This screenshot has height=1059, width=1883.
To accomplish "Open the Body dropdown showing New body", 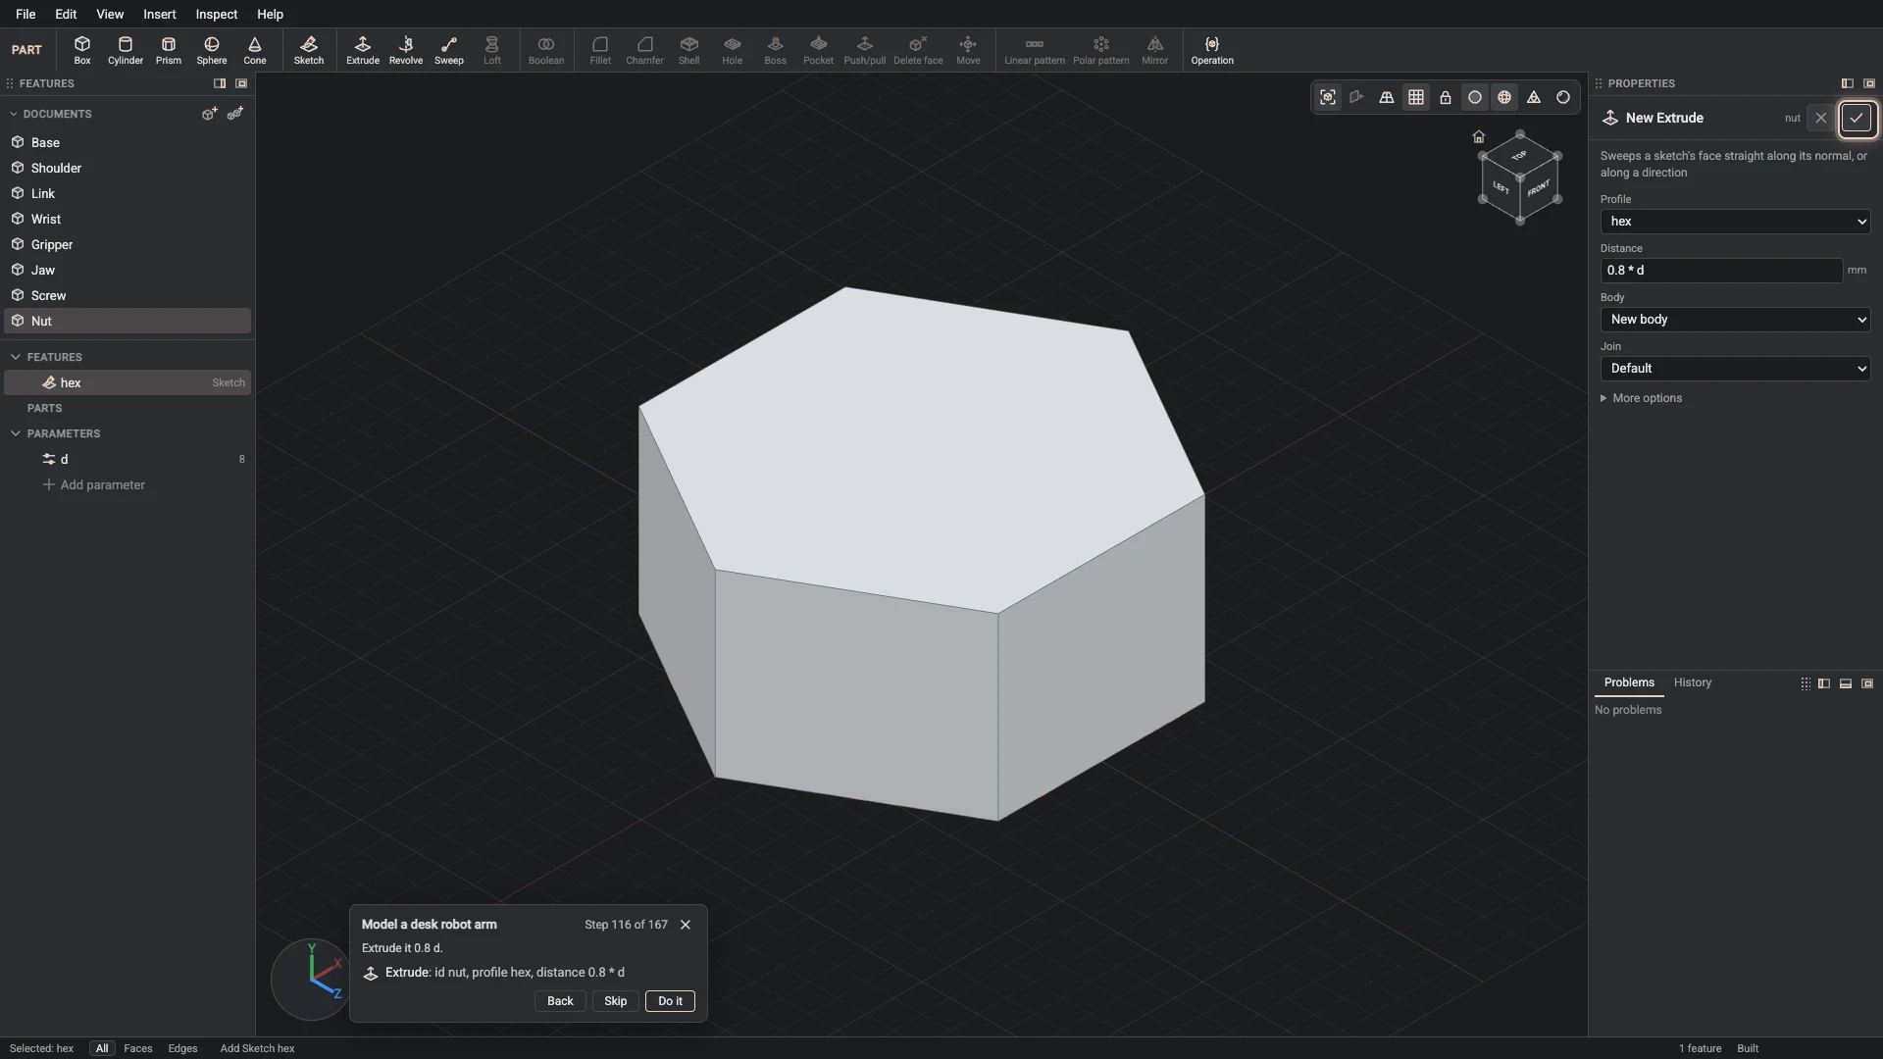I will pyautogui.click(x=1736, y=320).
